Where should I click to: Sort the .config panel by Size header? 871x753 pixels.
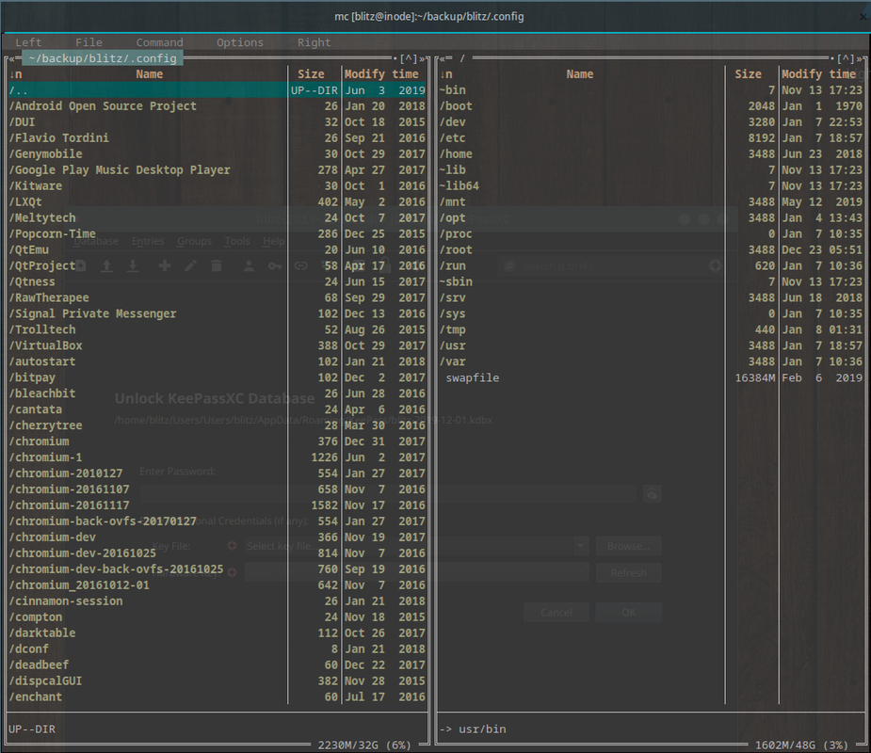pyautogui.click(x=311, y=73)
